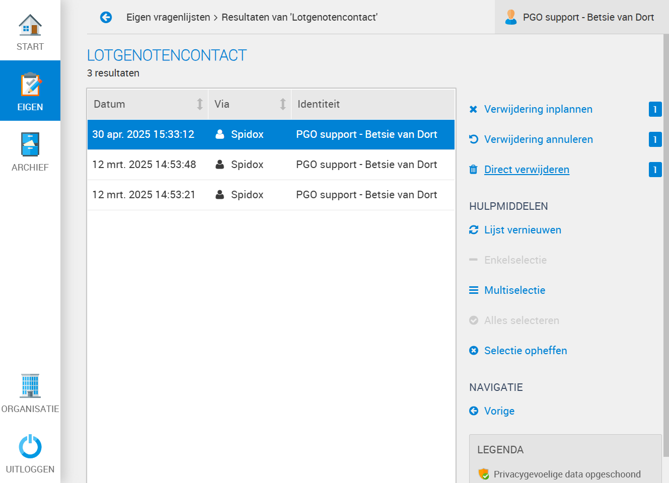The width and height of the screenshot is (669, 483).
Task: Click the '3 resultaten' count text
Action: tap(113, 73)
